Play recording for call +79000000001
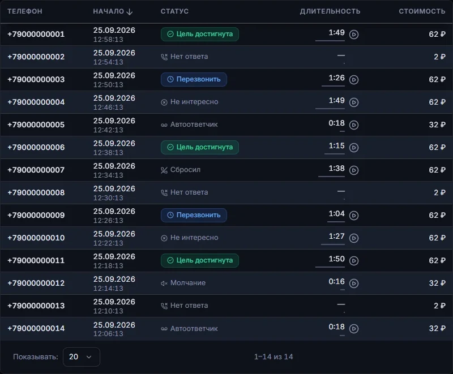Image resolution: width=453 pixels, height=374 pixels. [x=354, y=35]
